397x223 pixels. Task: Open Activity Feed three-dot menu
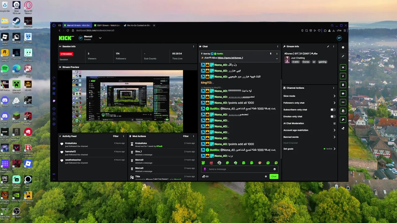123,136
